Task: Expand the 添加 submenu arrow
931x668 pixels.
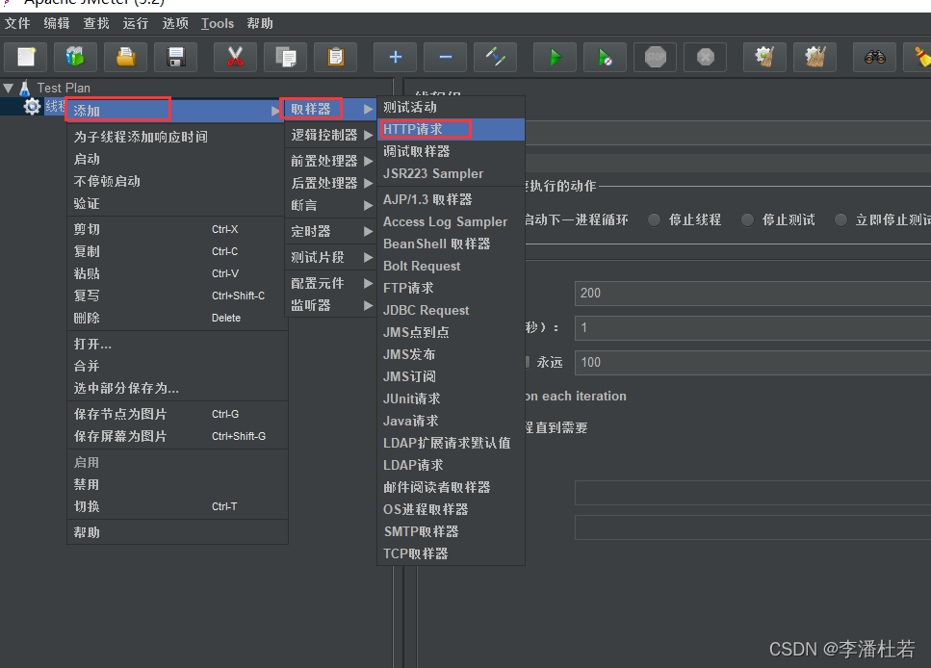Action: point(275,111)
